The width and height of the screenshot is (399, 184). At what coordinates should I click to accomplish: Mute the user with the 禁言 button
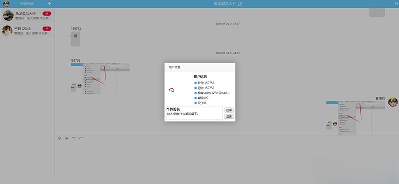click(229, 117)
